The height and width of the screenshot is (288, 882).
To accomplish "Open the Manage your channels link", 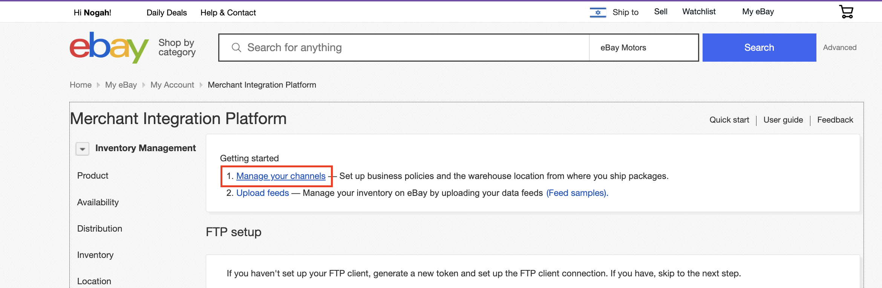I will 281,176.
